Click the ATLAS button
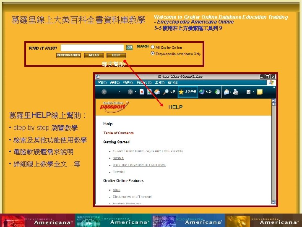Viewport: 302px width, 227px height. [x=94, y=55]
